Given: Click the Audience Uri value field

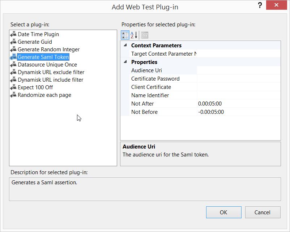Looking at the screenshot, I should pyautogui.click(x=239, y=70).
